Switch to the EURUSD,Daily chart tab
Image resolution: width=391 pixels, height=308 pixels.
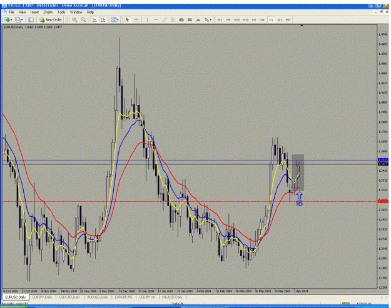coord(16,297)
